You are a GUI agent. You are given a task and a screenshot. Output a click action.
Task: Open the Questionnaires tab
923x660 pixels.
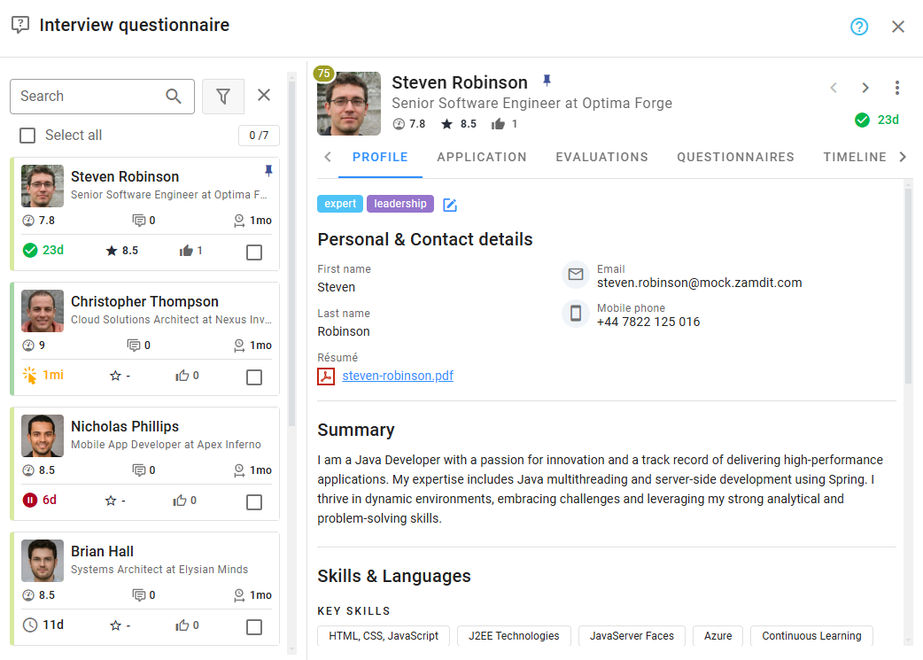pos(735,157)
